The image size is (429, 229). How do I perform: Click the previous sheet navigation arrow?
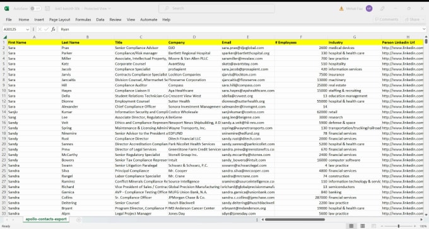[6, 220]
